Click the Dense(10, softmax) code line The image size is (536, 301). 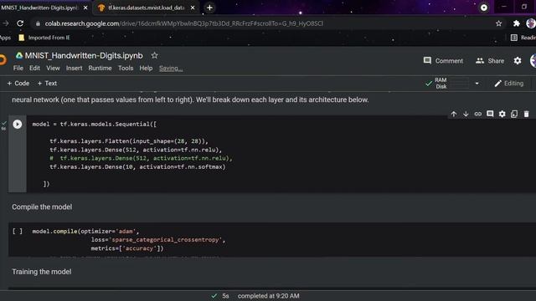coord(137,167)
